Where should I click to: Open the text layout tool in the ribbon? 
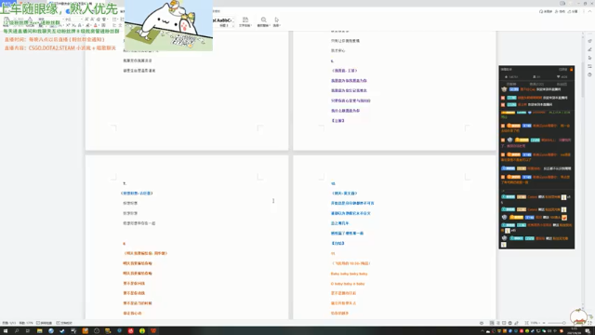click(x=245, y=21)
